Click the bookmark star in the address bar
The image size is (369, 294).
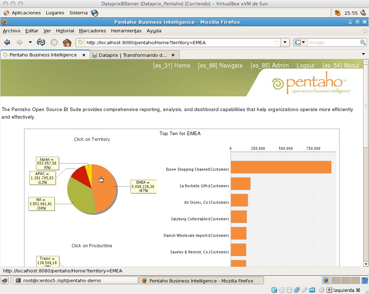276,42
